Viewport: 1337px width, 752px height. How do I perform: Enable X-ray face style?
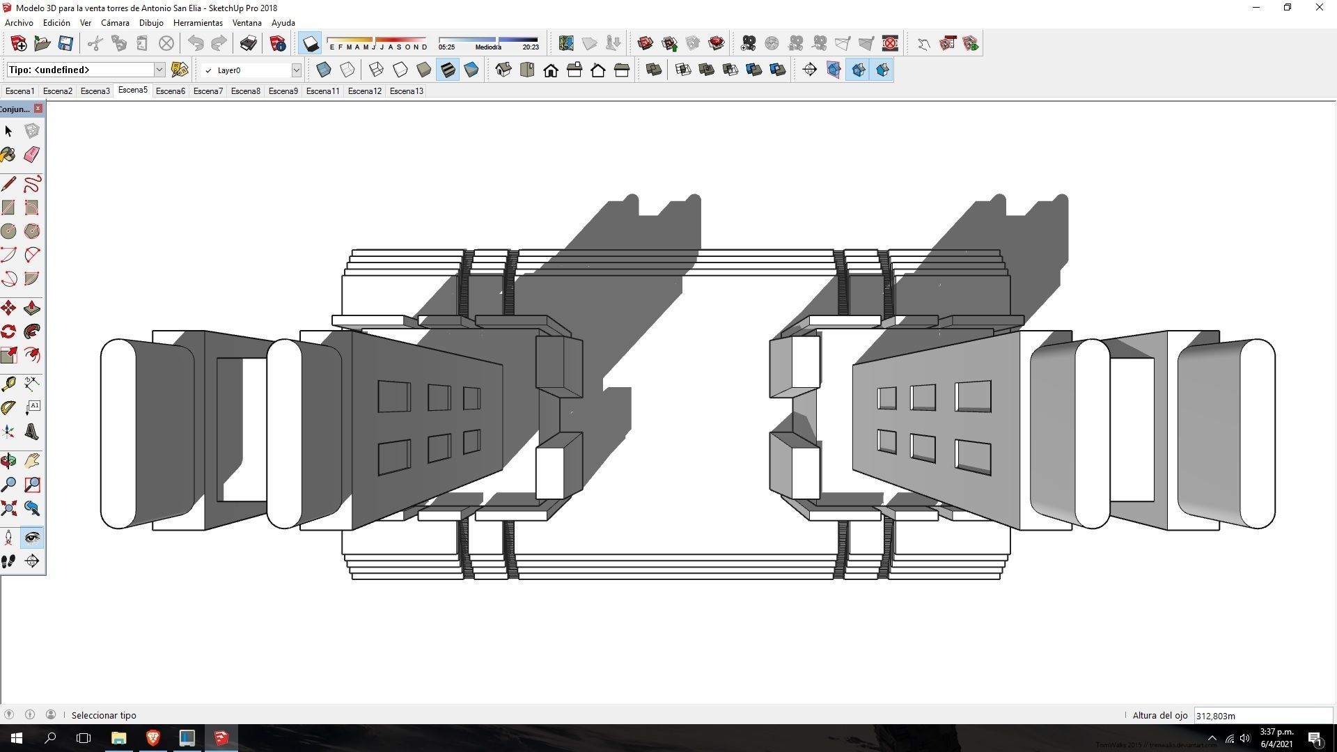323,70
